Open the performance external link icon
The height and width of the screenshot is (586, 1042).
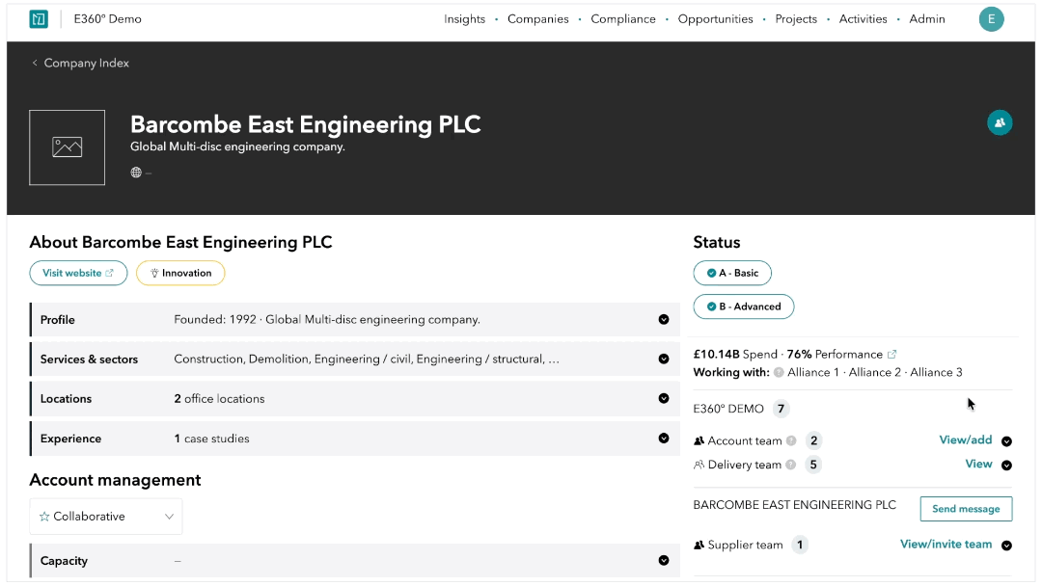click(891, 355)
